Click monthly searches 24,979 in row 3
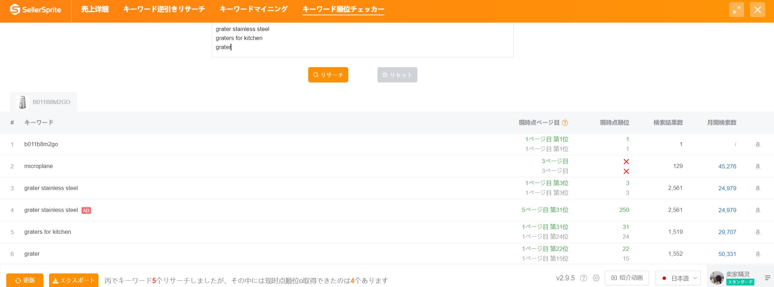Screen dimensions: 774x287 click(727, 188)
